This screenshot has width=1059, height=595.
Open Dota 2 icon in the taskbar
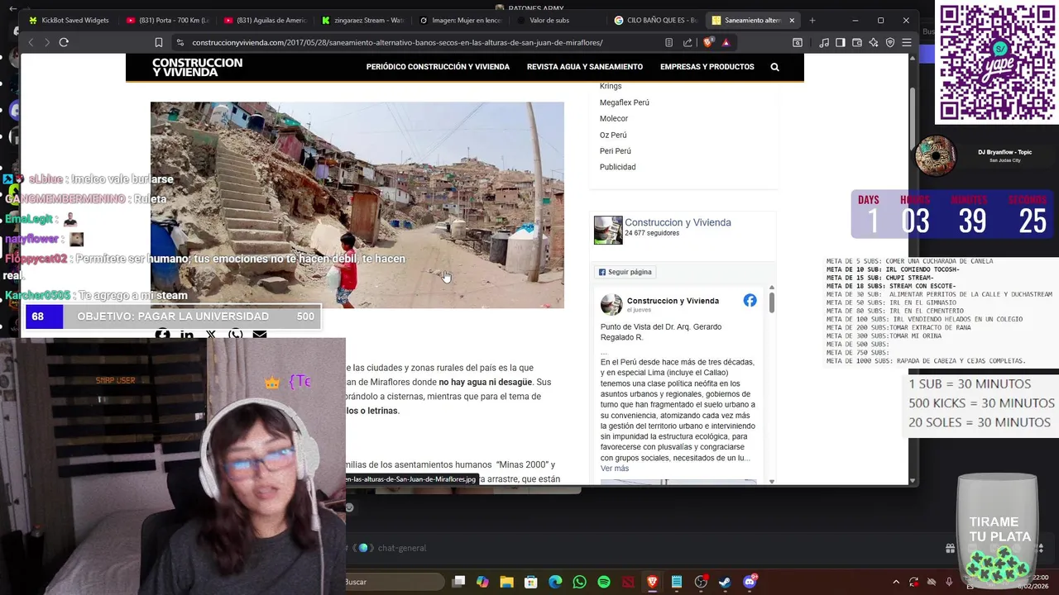pyautogui.click(x=628, y=582)
